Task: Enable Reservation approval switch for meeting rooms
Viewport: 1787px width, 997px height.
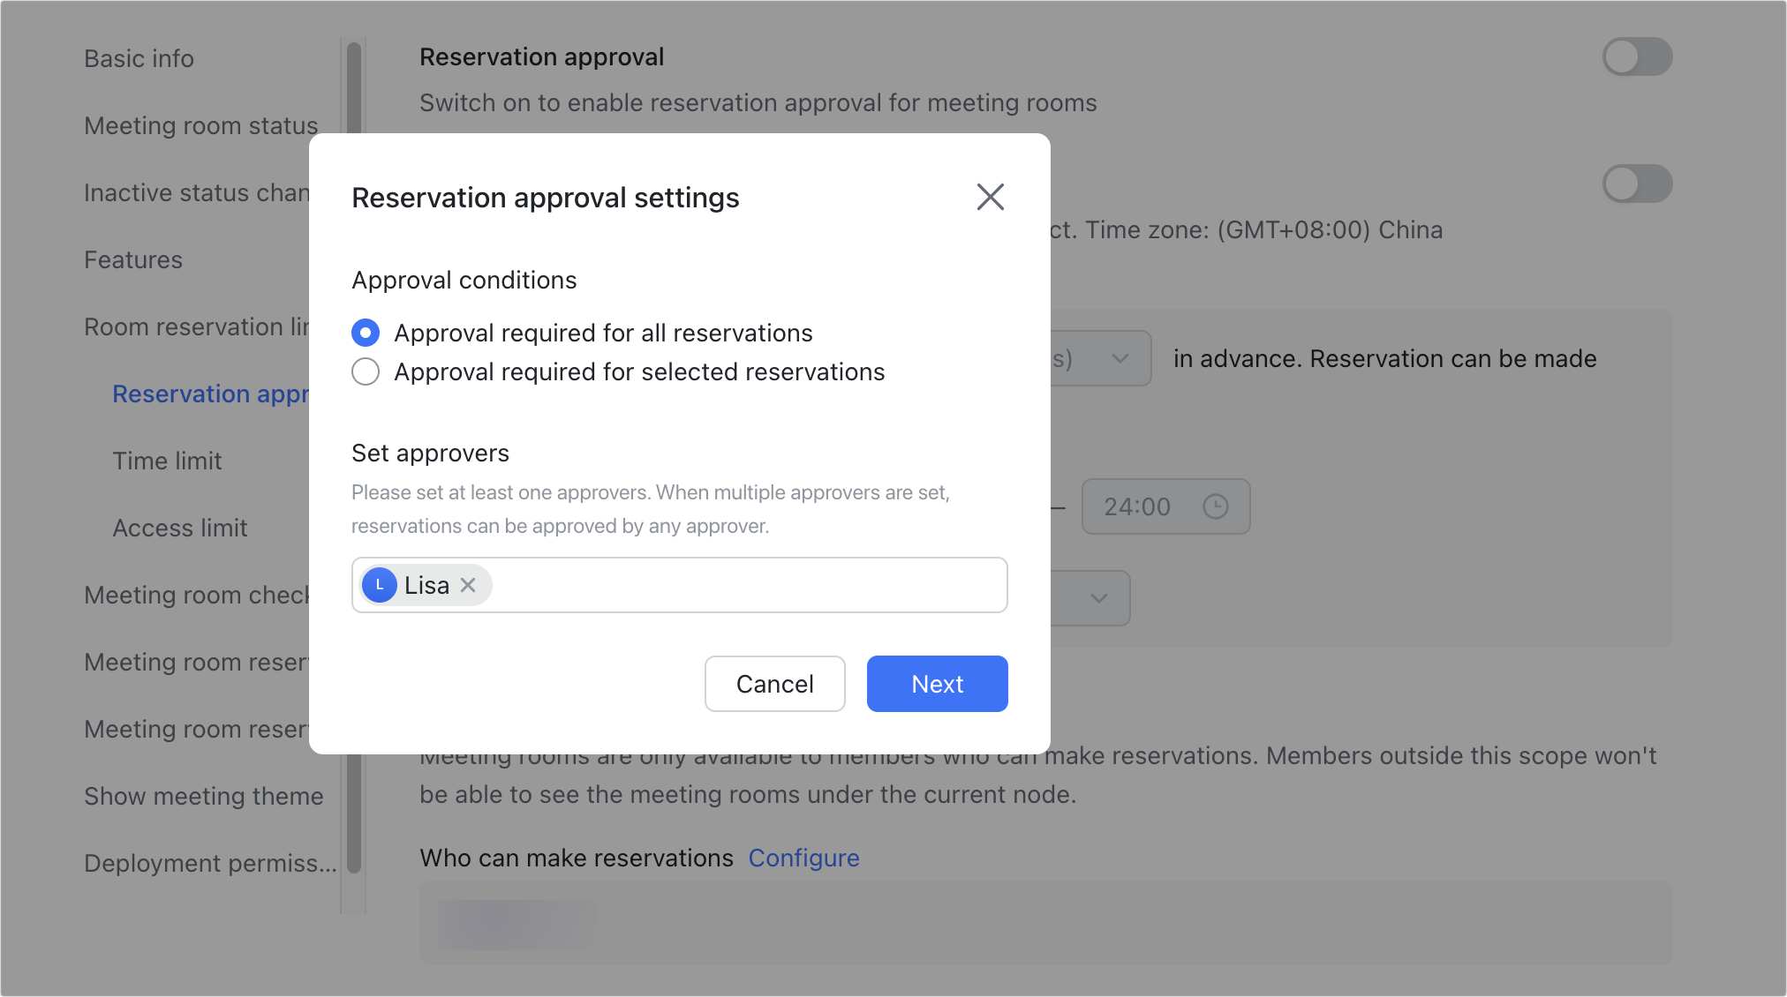Action: (x=1636, y=56)
